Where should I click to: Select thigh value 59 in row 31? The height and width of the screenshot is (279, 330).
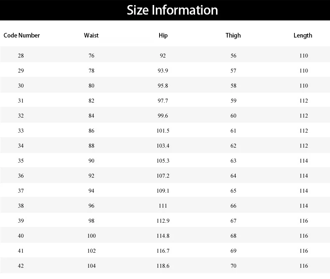click(x=234, y=101)
